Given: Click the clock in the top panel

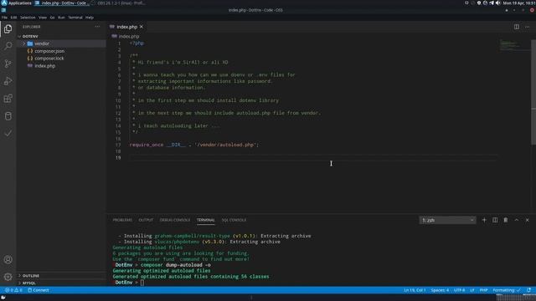Looking at the screenshot, I should [x=518, y=3].
